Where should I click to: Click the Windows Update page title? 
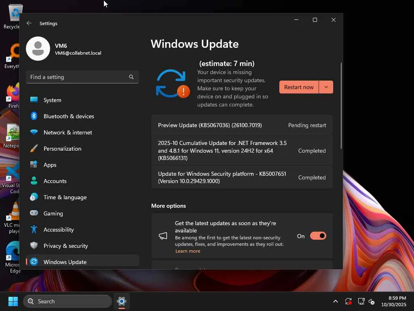pos(194,44)
